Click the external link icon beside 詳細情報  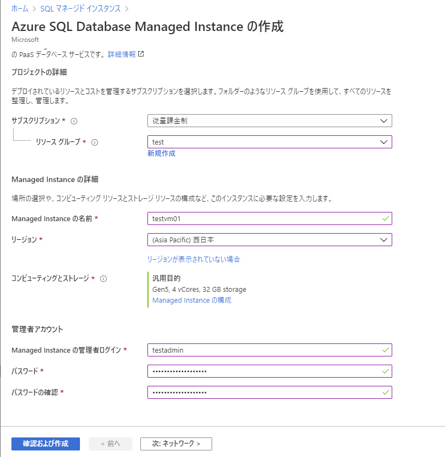141,54
